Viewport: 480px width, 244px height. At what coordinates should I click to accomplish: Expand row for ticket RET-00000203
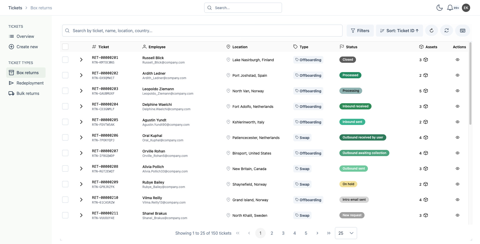[81, 91]
